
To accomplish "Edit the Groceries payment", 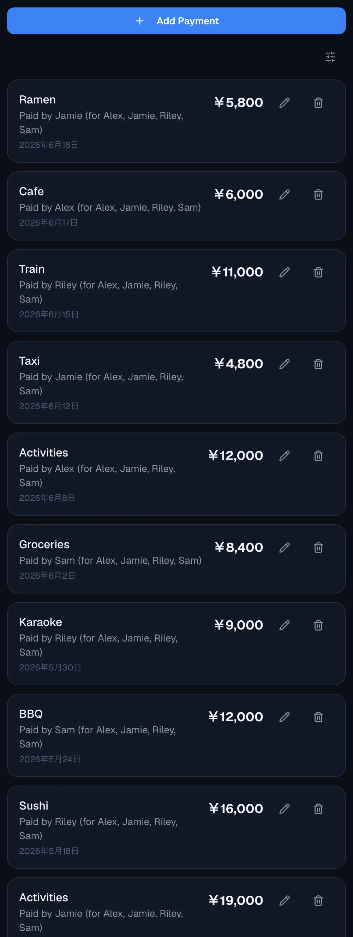I will [284, 548].
